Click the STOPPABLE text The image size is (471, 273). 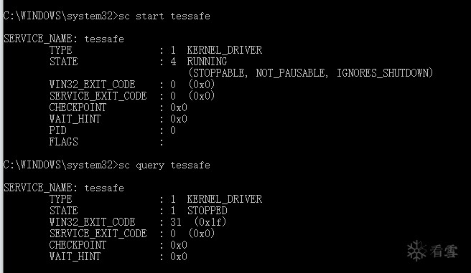point(218,73)
